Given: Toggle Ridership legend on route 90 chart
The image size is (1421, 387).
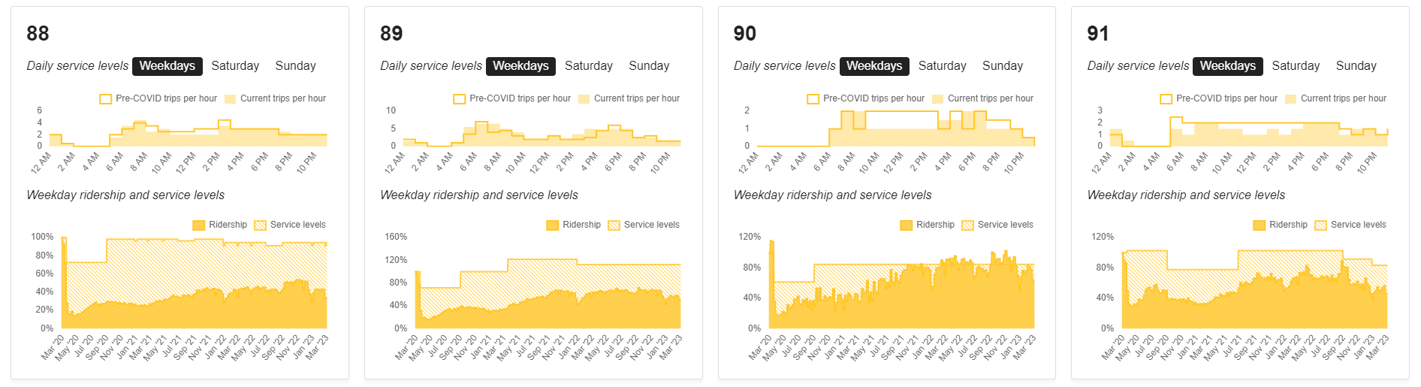Looking at the screenshot, I should [907, 225].
